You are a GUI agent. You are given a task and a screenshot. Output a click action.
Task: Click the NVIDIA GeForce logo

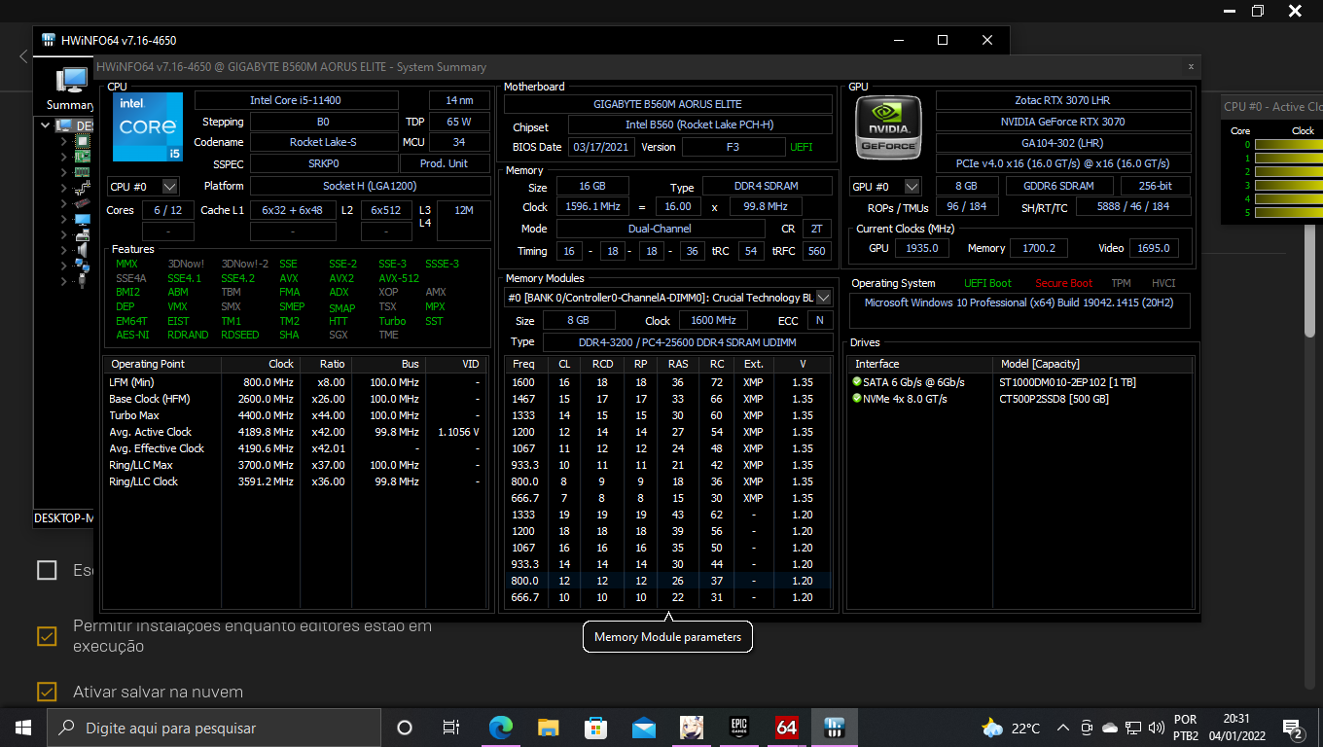coord(888,127)
